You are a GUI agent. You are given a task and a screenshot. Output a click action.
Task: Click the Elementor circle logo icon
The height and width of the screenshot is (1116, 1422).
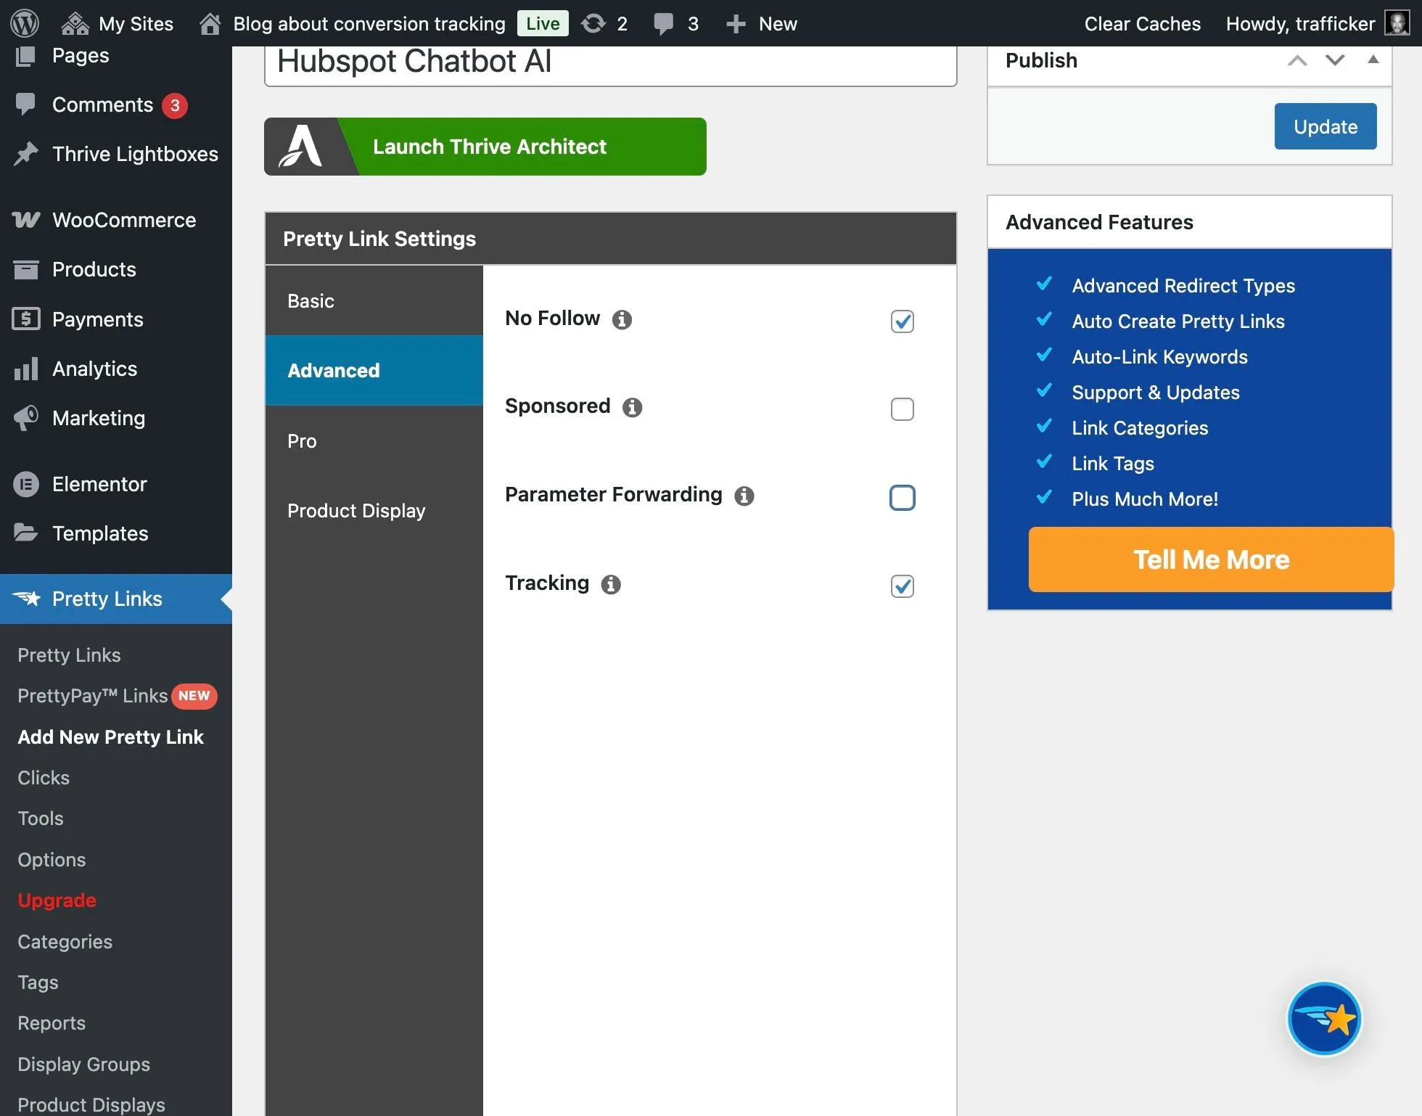click(26, 484)
